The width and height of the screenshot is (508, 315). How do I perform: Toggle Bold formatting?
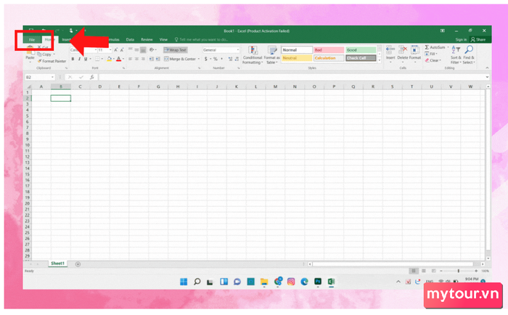73,59
